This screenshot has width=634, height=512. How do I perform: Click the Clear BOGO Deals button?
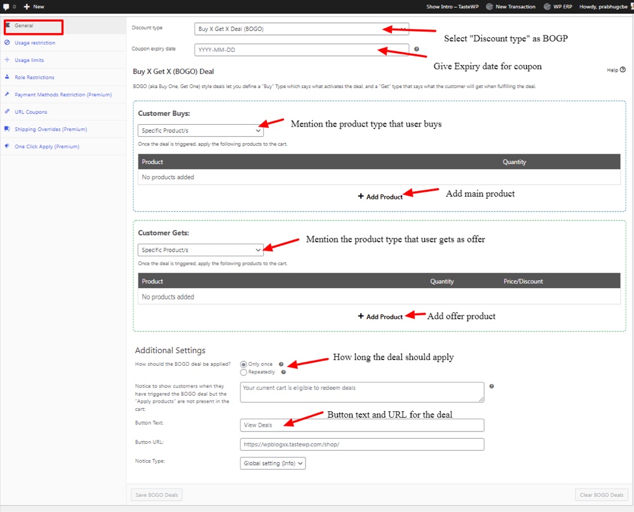(x=602, y=495)
